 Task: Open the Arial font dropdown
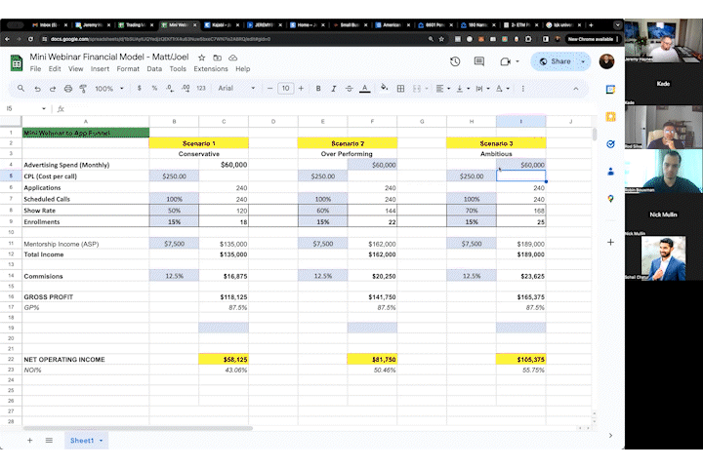(x=236, y=88)
